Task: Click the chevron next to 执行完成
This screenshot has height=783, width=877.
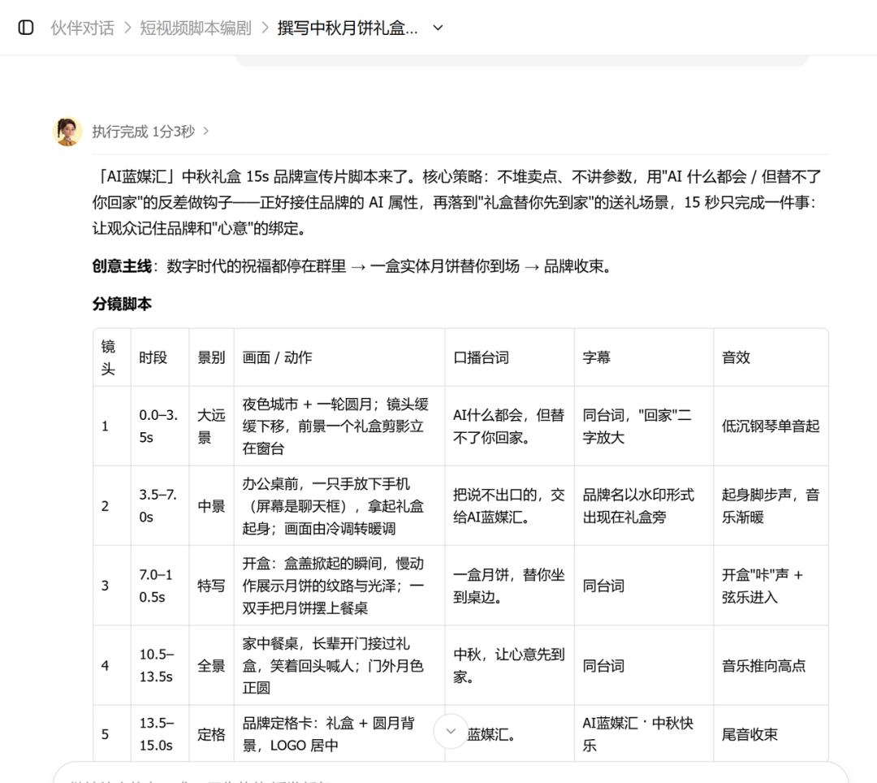Action: point(205,132)
